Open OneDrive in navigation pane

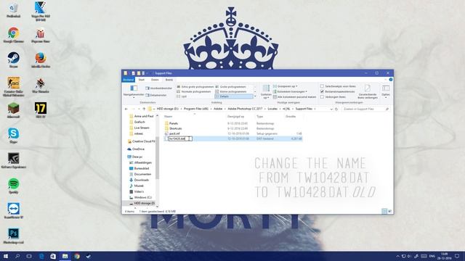pyautogui.click(x=138, y=149)
